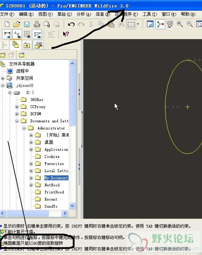Select 进程中 in folder navigator
This screenshot has width=202, height=255.
[x=22, y=71]
